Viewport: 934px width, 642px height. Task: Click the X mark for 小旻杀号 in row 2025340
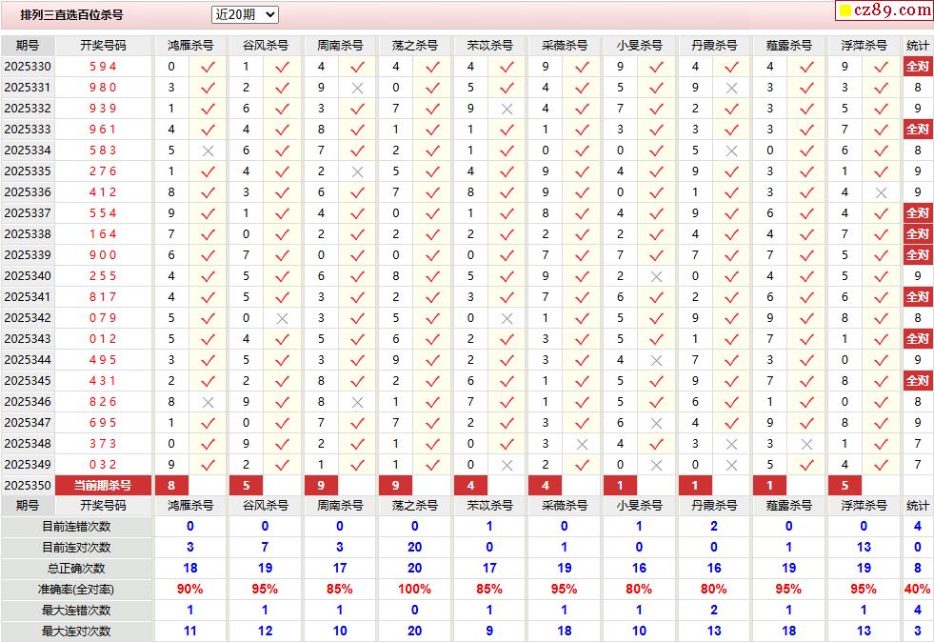click(656, 276)
